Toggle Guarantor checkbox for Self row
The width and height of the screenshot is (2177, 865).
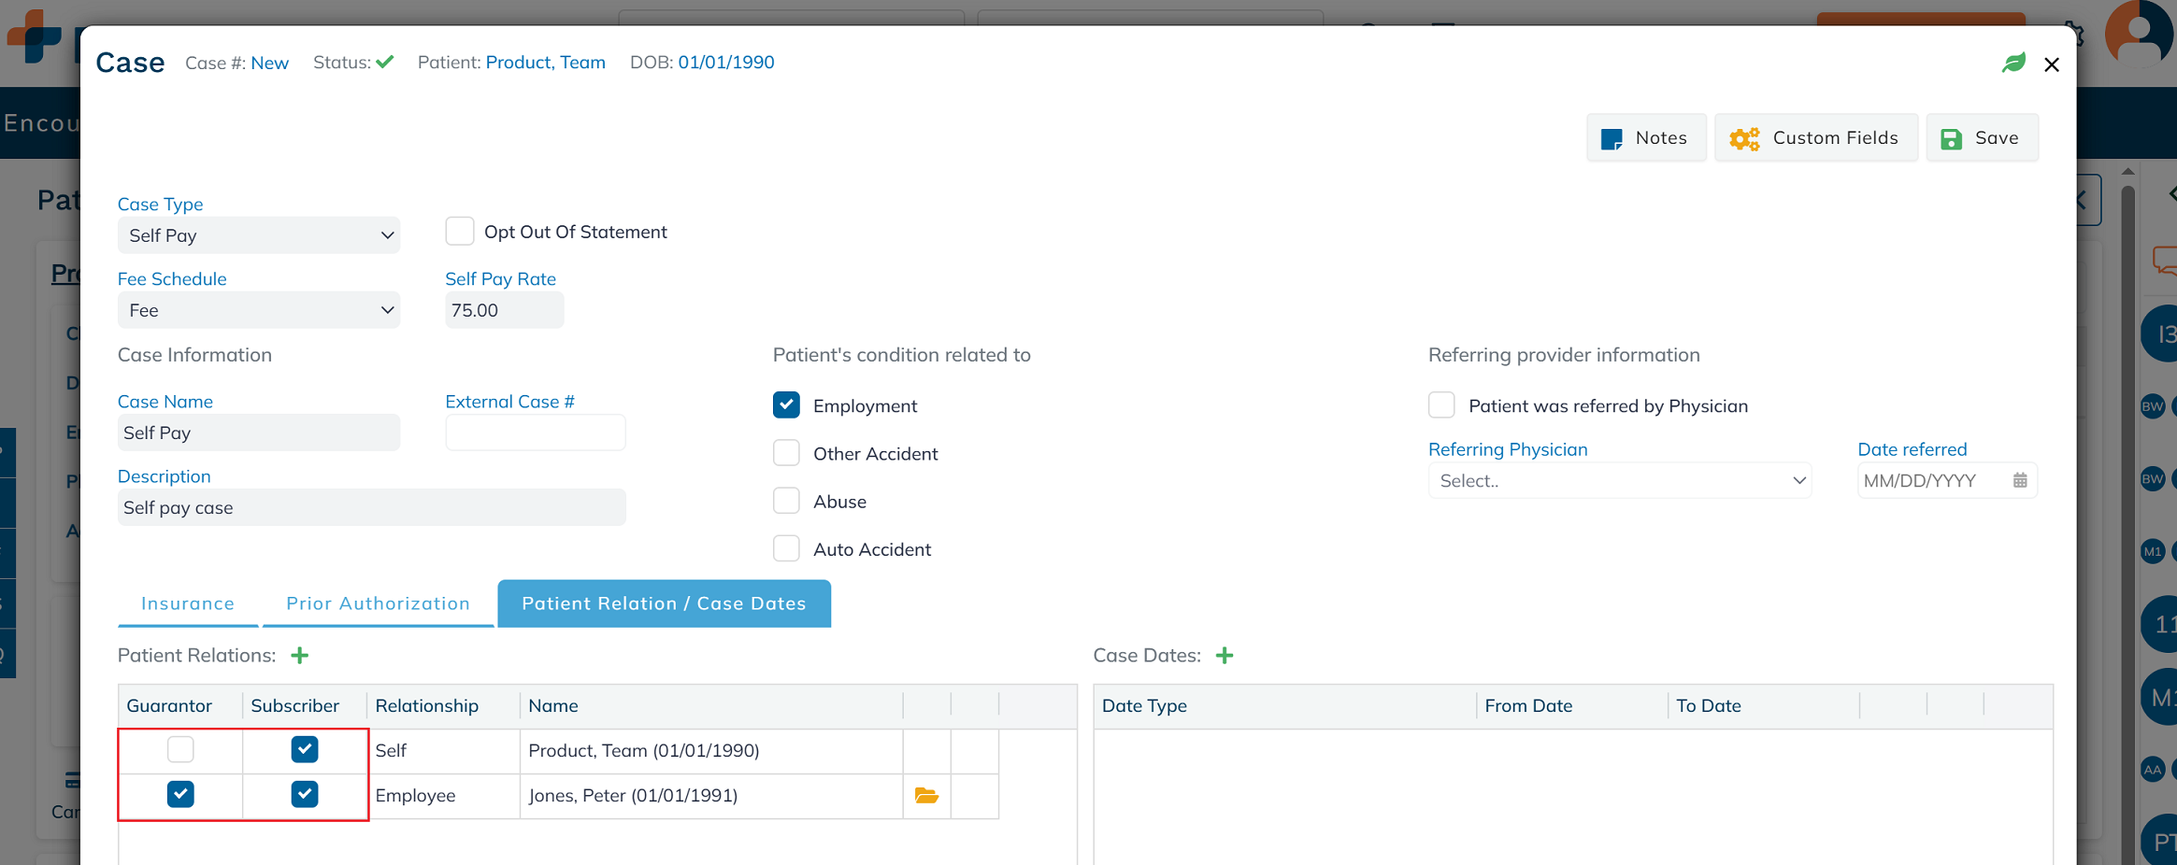pos(180,750)
